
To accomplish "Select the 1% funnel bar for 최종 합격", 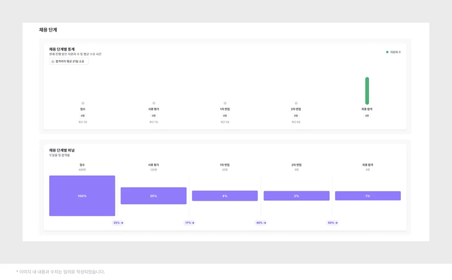I will pos(368,196).
